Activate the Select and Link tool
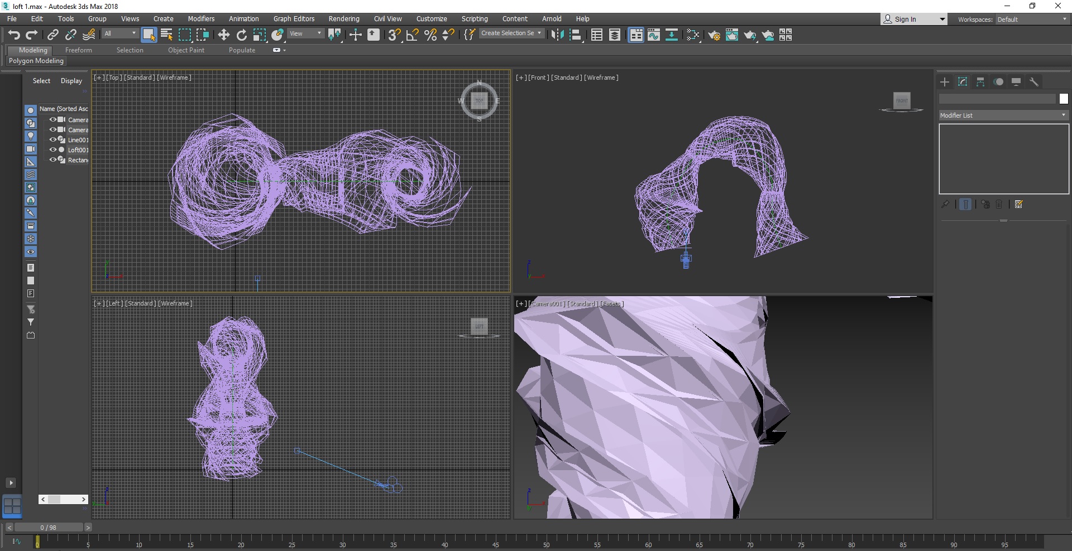 pos(52,35)
